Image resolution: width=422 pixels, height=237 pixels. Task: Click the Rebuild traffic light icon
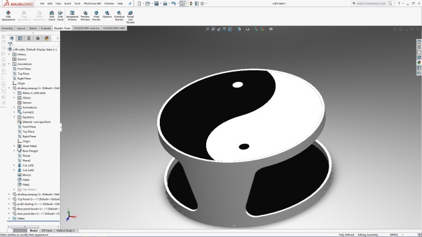tap(191, 3)
